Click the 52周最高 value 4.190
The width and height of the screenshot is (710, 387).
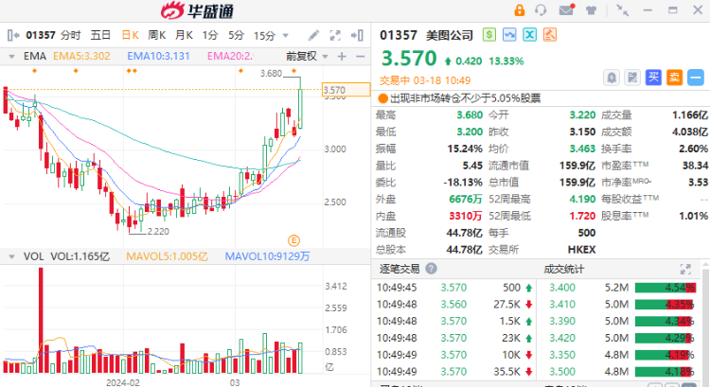[x=582, y=199]
